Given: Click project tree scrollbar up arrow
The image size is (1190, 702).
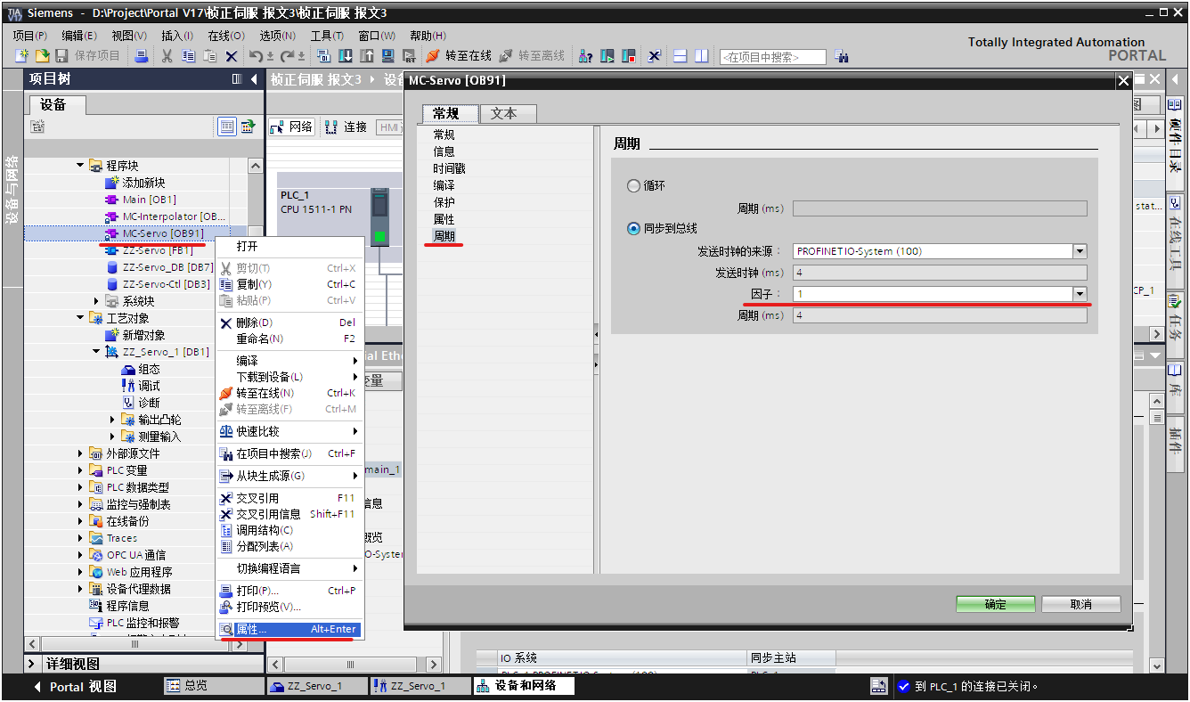Looking at the screenshot, I should [256, 166].
